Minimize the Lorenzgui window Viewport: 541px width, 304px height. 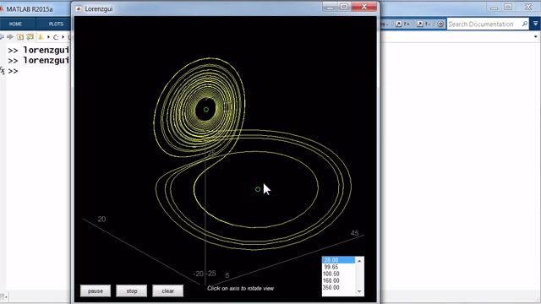click(x=331, y=7)
